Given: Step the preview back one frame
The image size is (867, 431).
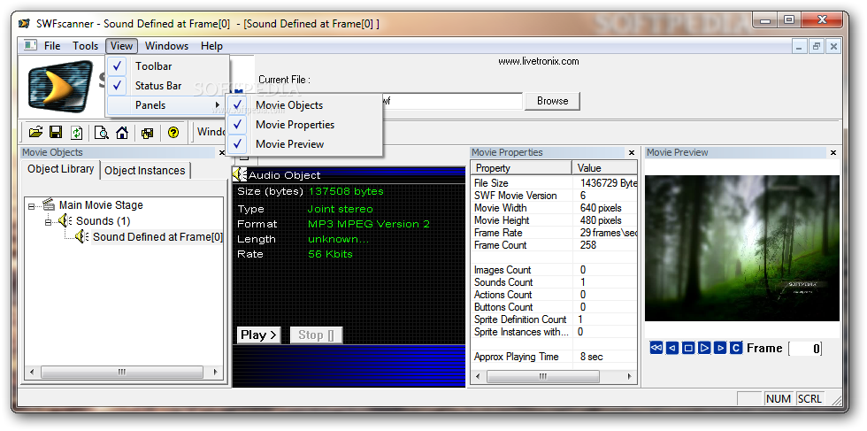Looking at the screenshot, I should click(x=671, y=348).
